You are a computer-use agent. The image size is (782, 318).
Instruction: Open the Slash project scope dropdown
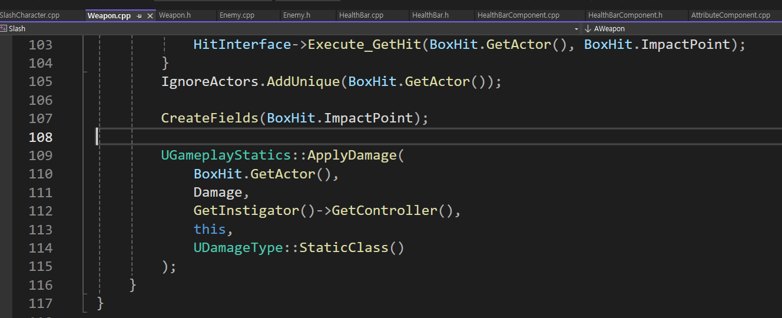(290, 28)
